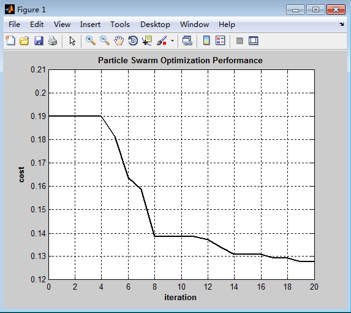The height and width of the screenshot is (313, 351).
Task: Show plot tools and dock figure
Action: pos(254,41)
